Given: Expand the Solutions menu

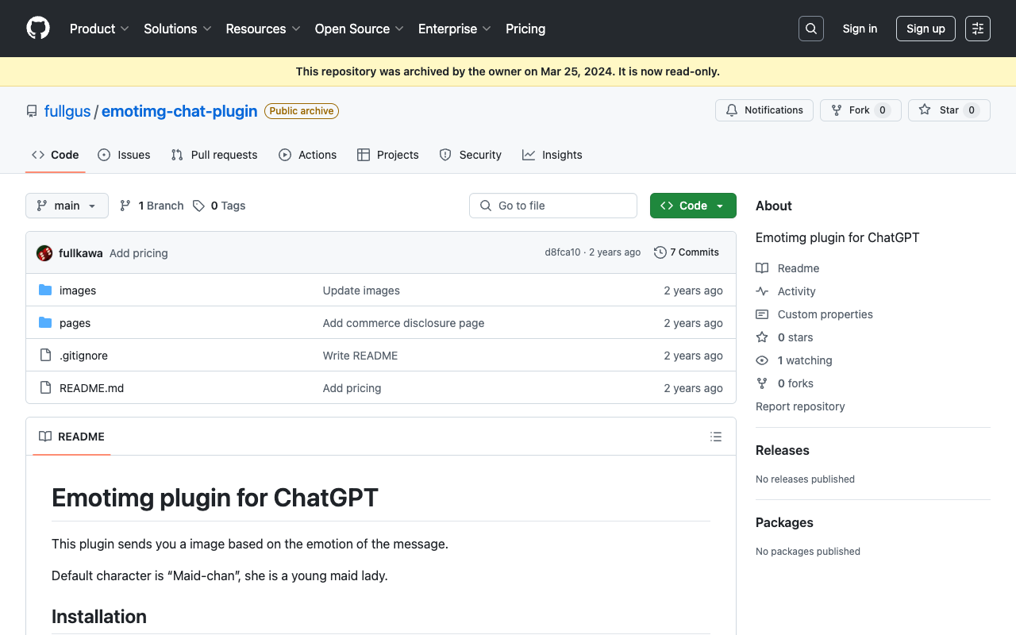Looking at the screenshot, I should tap(177, 29).
